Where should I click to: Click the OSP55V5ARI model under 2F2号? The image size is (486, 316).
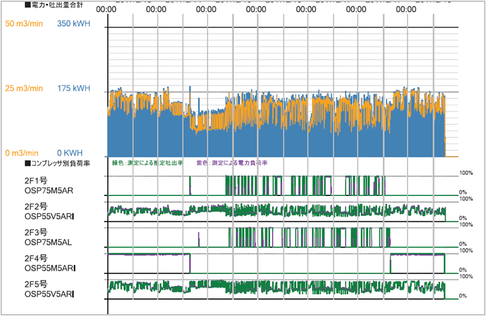point(50,216)
